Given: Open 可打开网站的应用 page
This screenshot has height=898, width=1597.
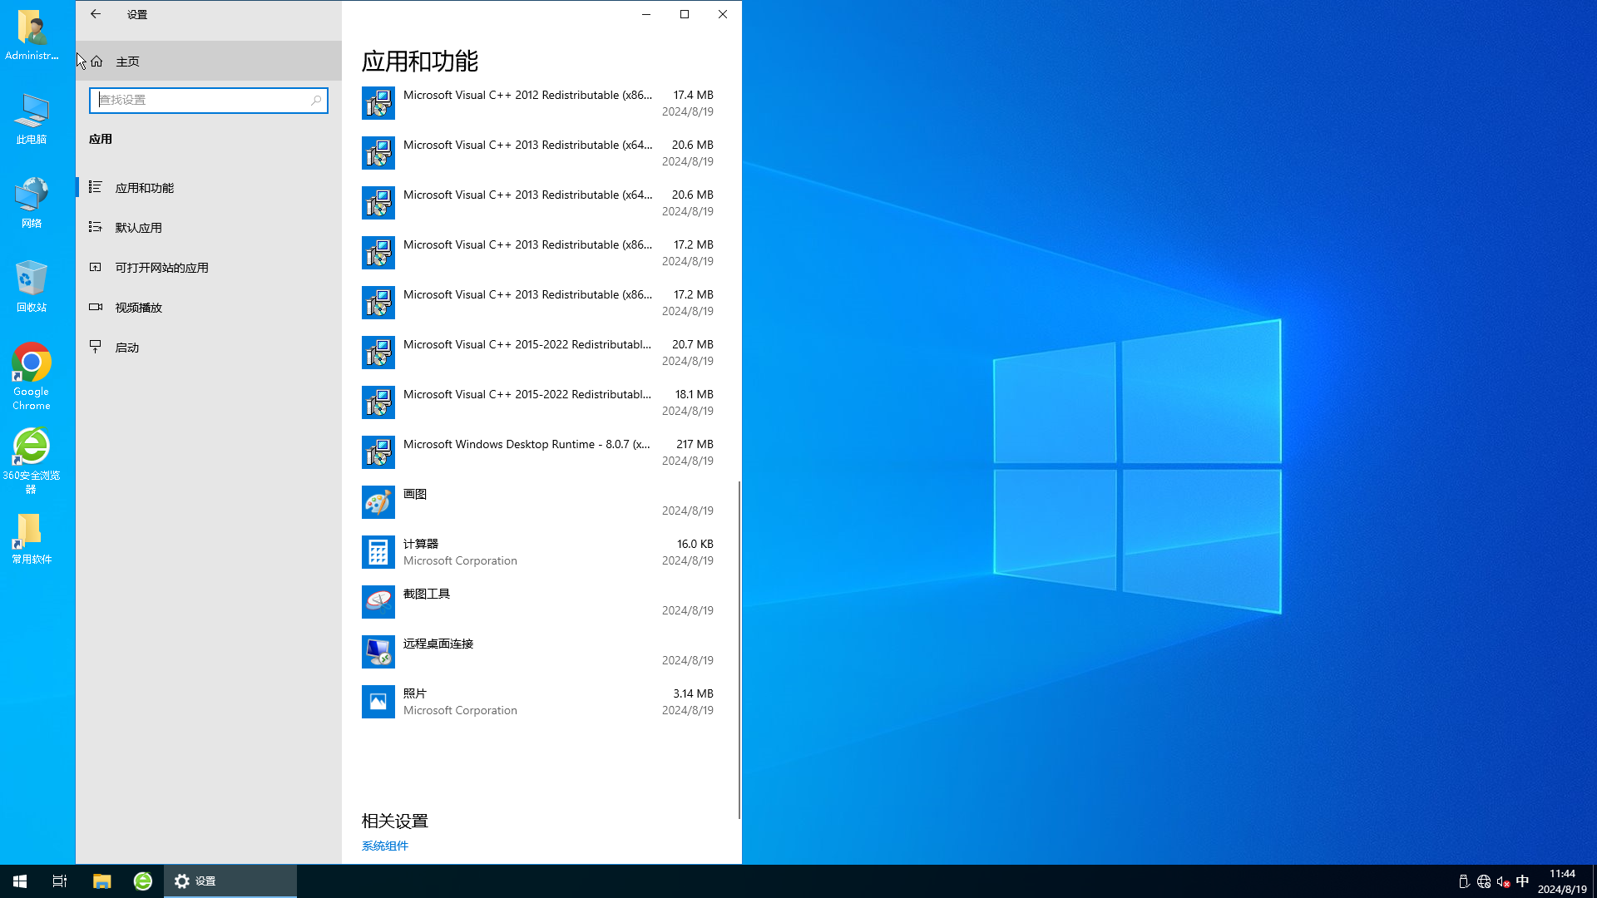Looking at the screenshot, I should pyautogui.click(x=209, y=268).
